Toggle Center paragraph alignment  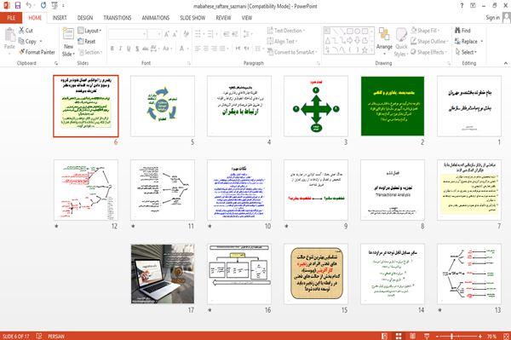coord(205,49)
